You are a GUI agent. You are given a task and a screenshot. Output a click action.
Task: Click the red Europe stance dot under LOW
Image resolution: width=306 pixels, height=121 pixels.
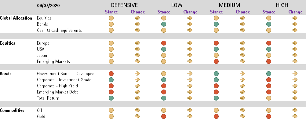pos(164,43)
